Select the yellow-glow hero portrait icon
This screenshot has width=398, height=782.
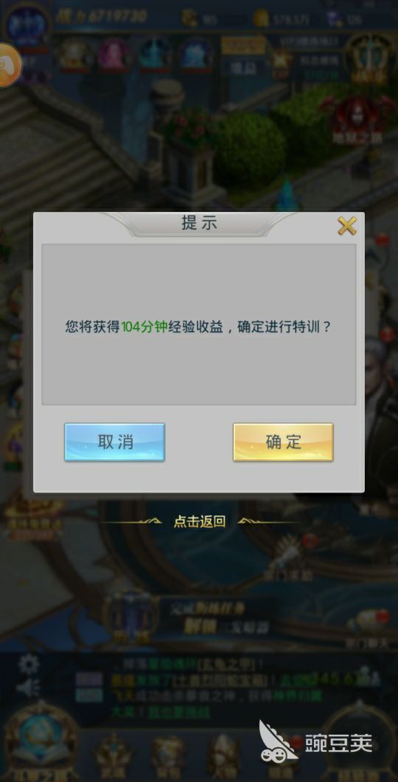(x=73, y=54)
